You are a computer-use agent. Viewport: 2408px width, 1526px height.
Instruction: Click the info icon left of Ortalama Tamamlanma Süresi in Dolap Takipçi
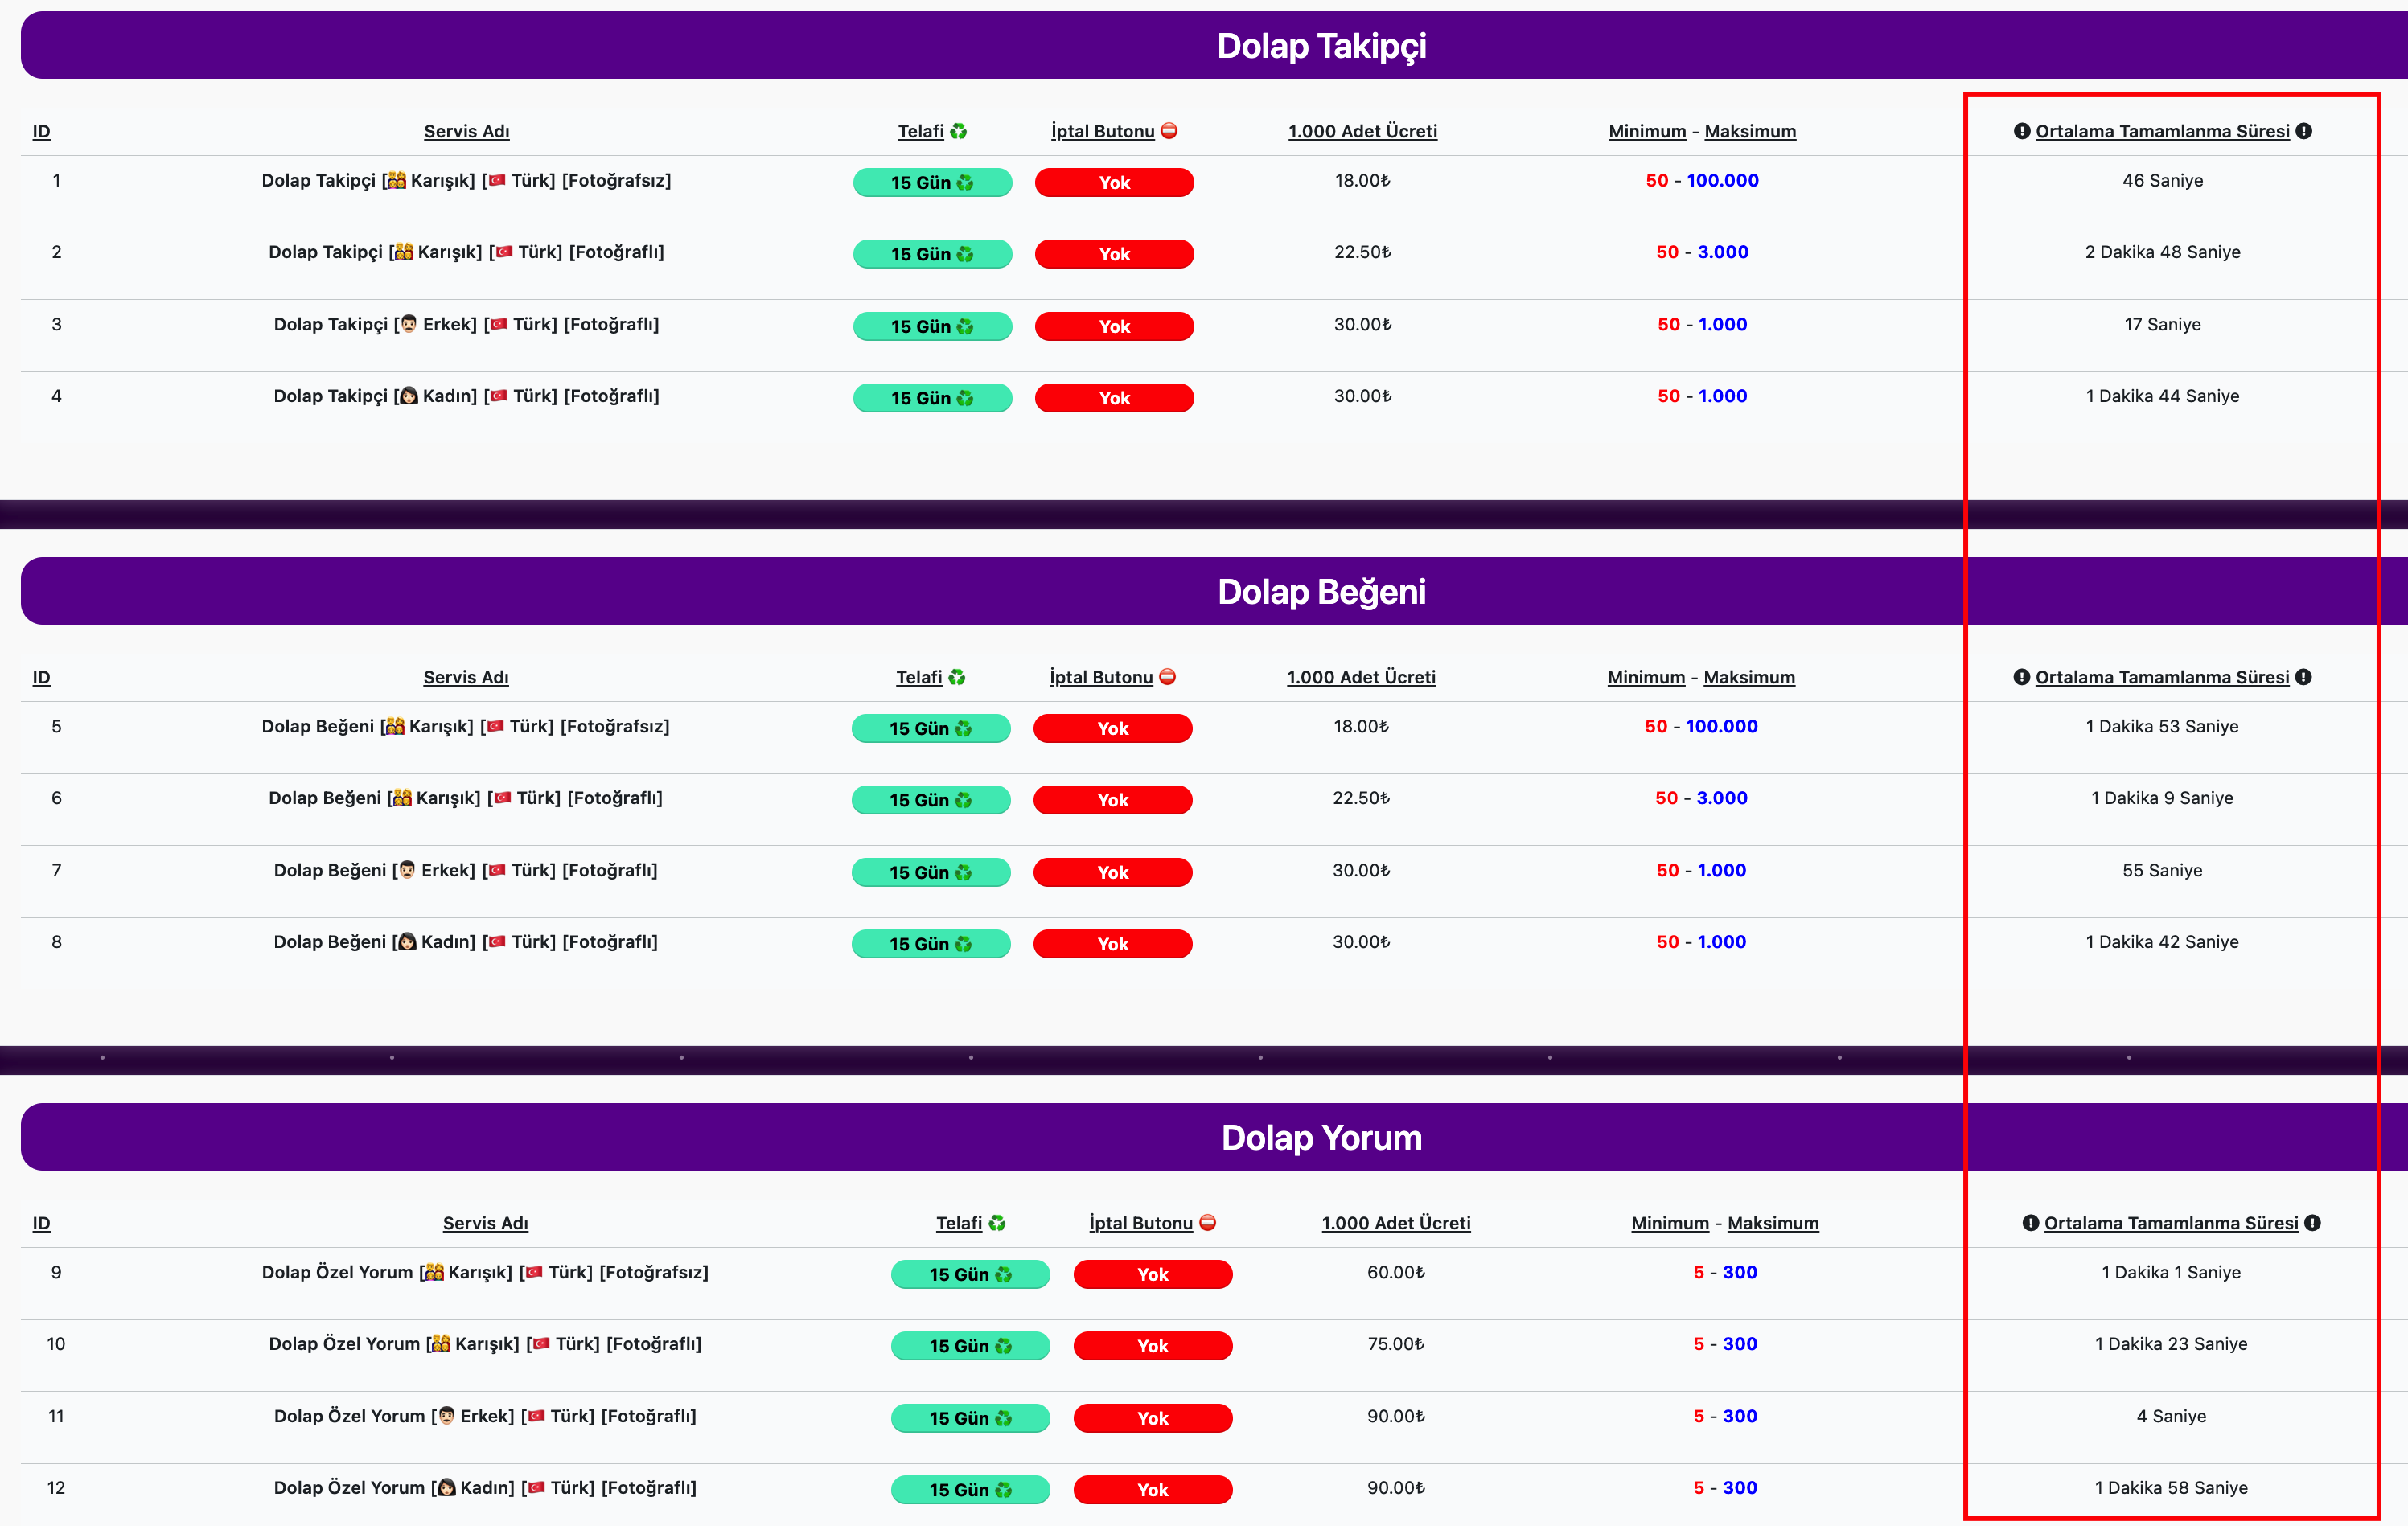click(2021, 131)
